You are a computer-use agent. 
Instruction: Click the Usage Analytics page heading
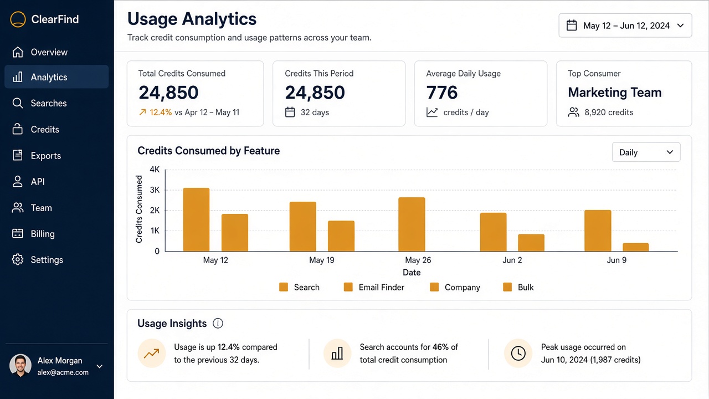coord(192,19)
